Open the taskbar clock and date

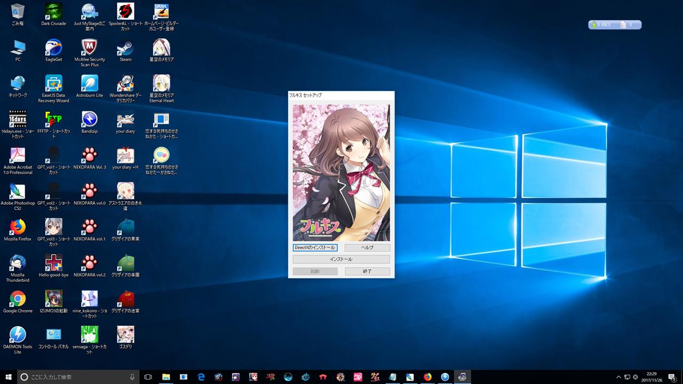[x=653, y=377]
